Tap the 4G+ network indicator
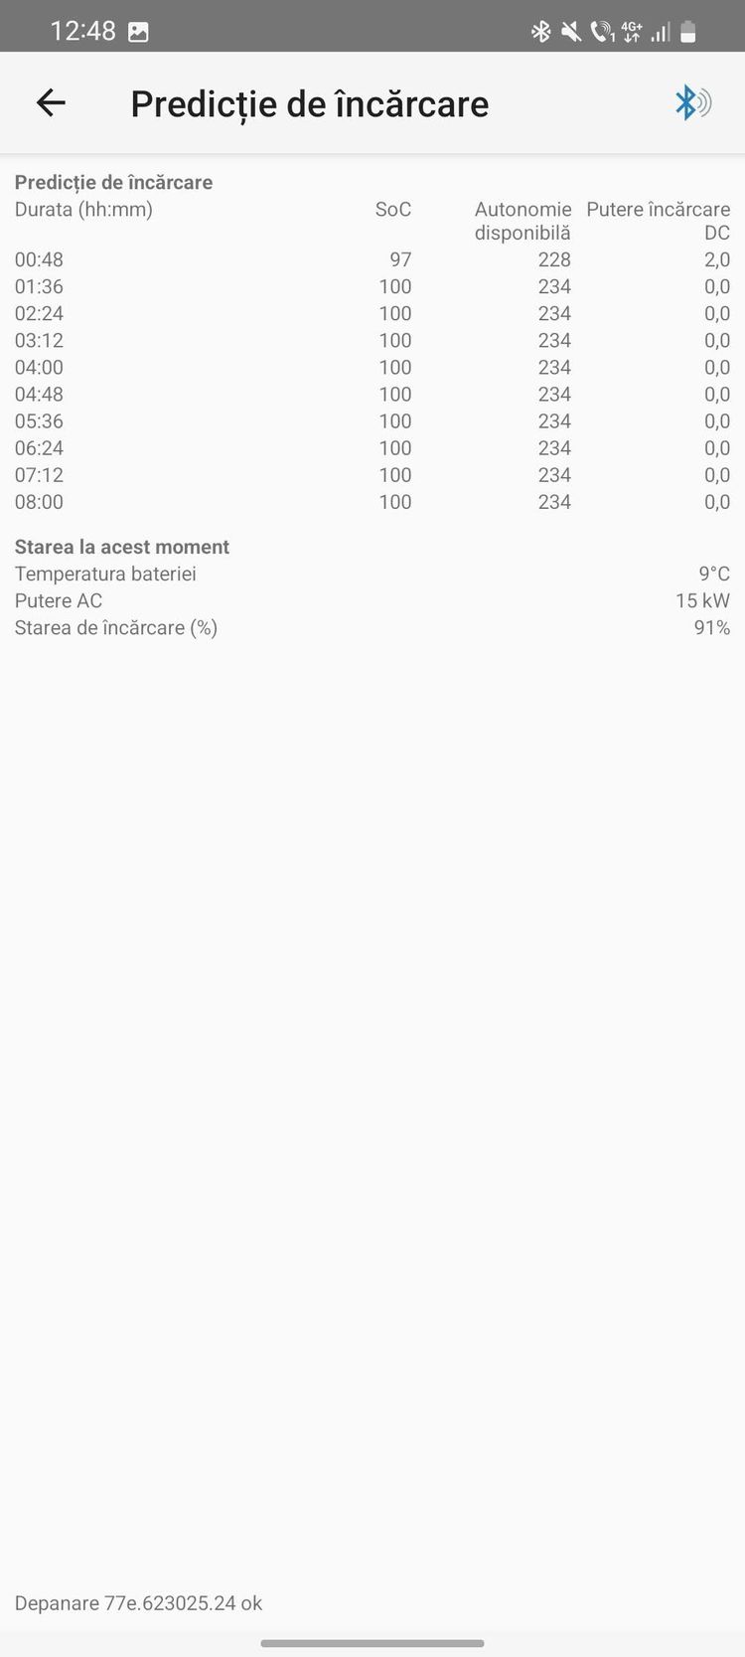The width and height of the screenshot is (745, 1657). coord(631,32)
